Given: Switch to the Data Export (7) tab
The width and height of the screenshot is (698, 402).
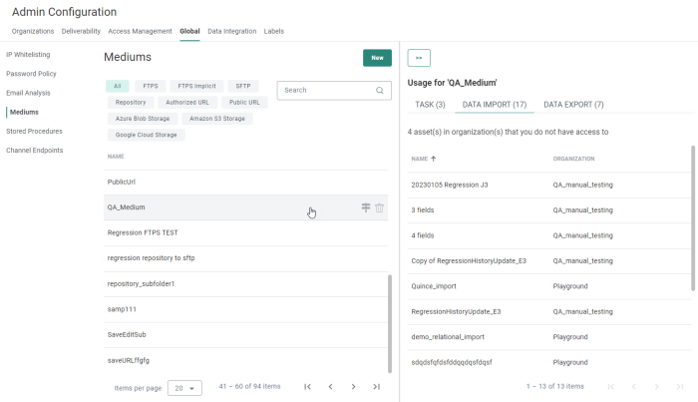Looking at the screenshot, I should 573,104.
